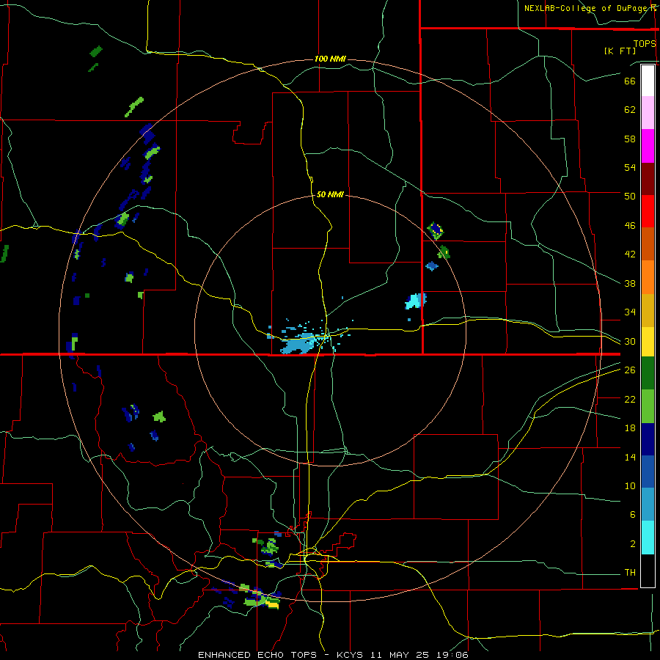
Task: Click the medium blue legend swatch
Action: 648,472
